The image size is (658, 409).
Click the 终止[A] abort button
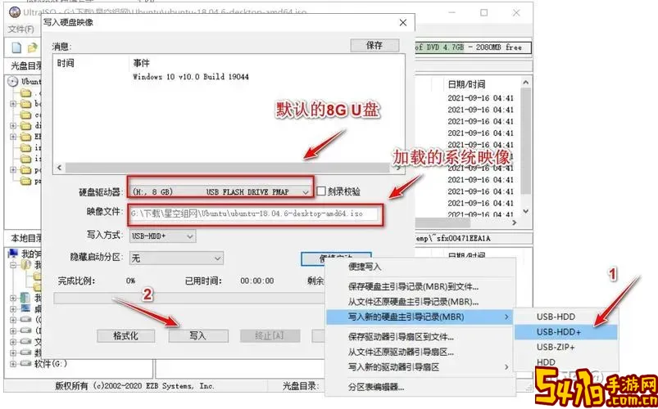pyautogui.click(x=270, y=335)
